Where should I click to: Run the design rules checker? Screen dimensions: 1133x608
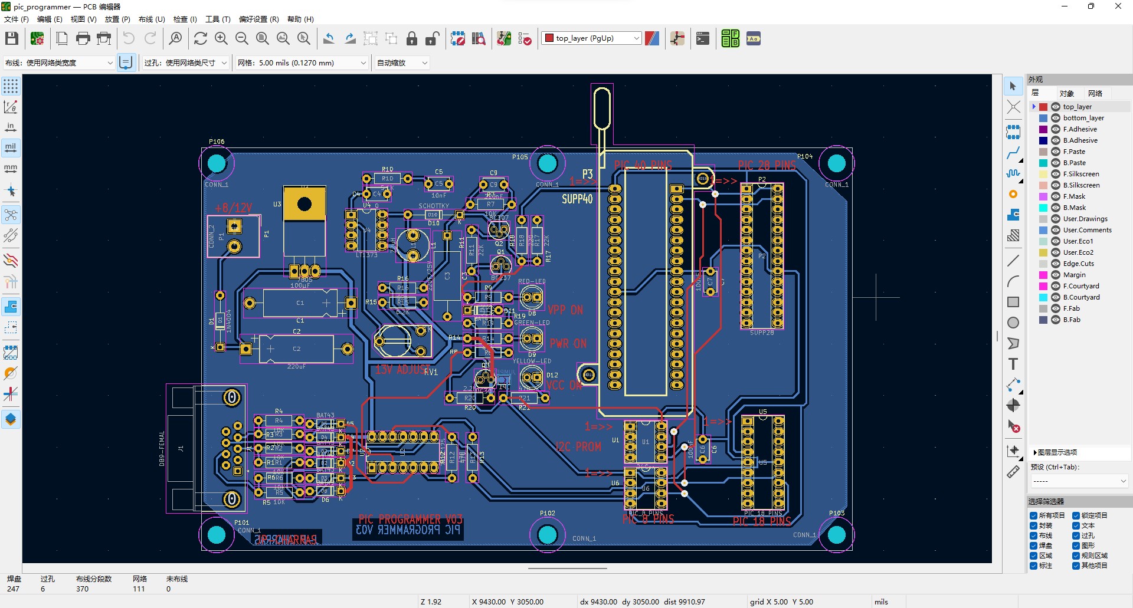(525, 39)
